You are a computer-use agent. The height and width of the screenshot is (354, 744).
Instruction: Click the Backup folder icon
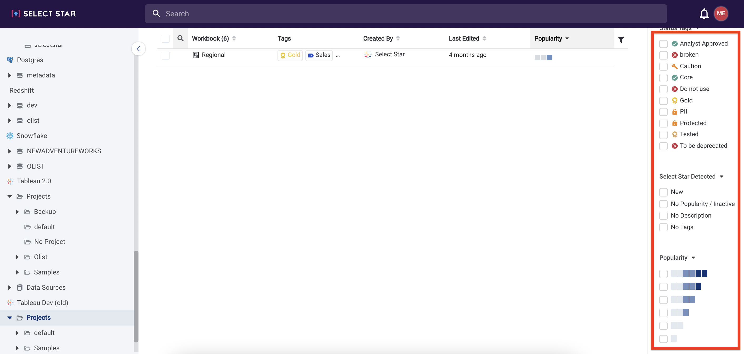pos(27,212)
